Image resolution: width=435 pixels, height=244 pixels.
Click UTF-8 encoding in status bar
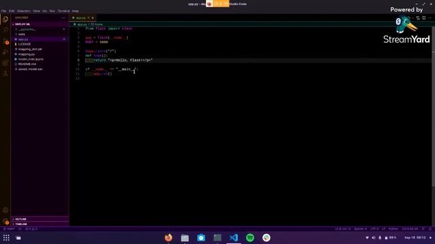(x=374, y=229)
